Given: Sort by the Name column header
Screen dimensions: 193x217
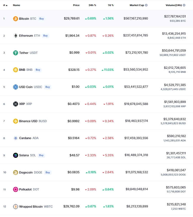Looking at the screenshot, I should (17, 5).
